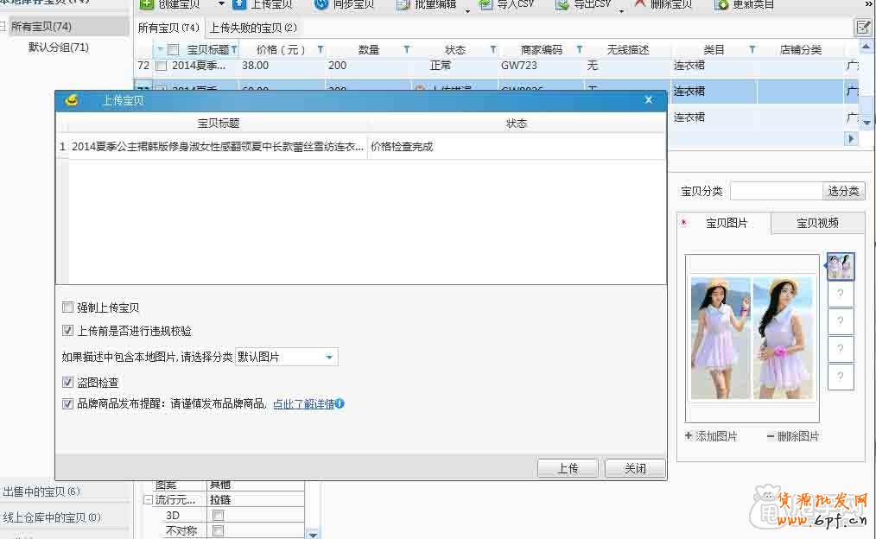Viewport: 876px width, 539px height.
Task: Click the edit icon right of the tab bar
Action: coord(863,28)
